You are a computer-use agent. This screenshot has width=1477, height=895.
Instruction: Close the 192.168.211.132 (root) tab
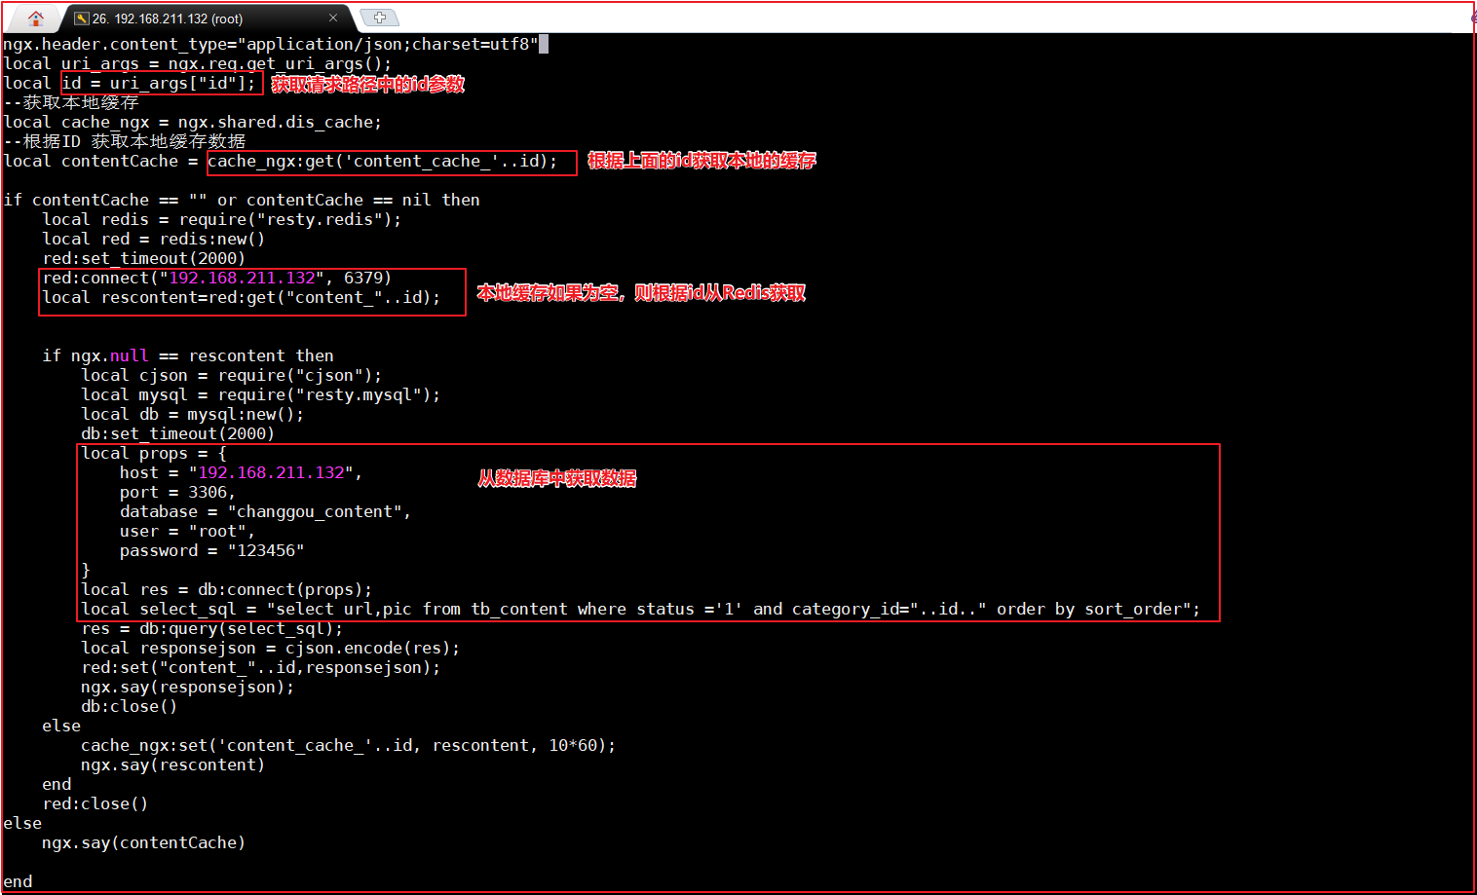pos(333,18)
